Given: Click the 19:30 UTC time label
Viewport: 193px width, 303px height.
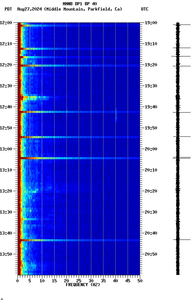Looking at the screenshot, I should tap(151, 86).
